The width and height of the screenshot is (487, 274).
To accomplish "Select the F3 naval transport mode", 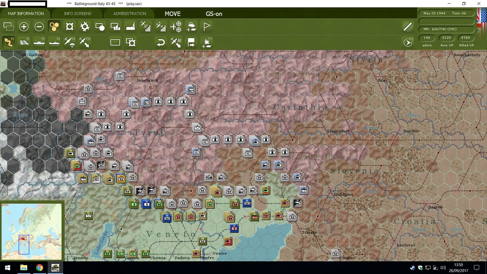I will click(39, 42).
